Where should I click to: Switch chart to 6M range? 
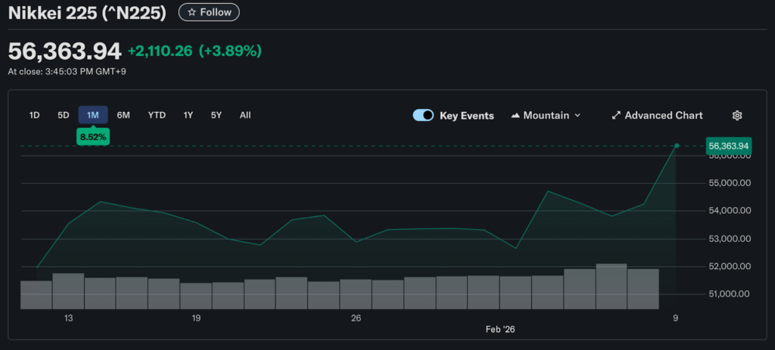click(123, 116)
